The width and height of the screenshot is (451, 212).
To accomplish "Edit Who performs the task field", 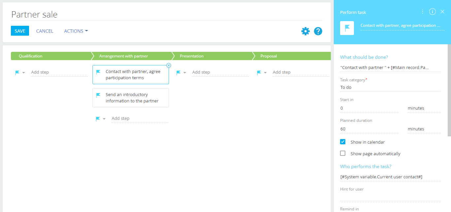I will click(x=390, y=177).
